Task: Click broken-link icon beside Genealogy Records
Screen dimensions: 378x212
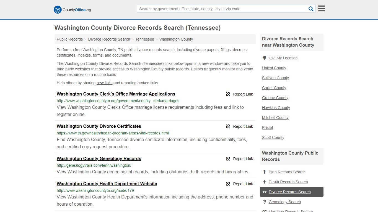Action: (228, 159)
